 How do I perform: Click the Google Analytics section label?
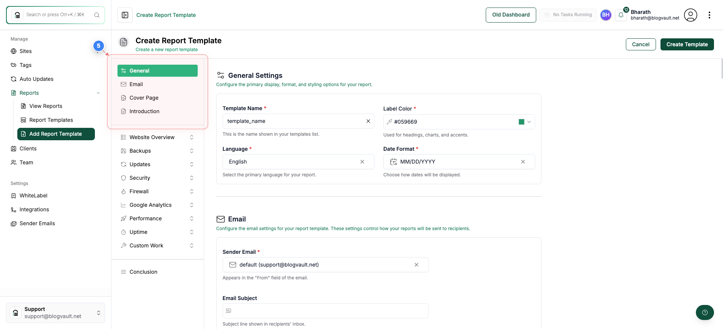(x=151, y=205)
